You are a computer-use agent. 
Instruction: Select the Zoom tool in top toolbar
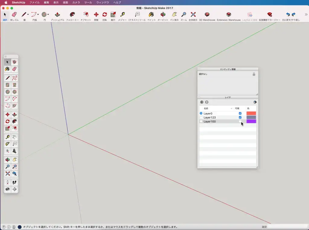point(184,14)
